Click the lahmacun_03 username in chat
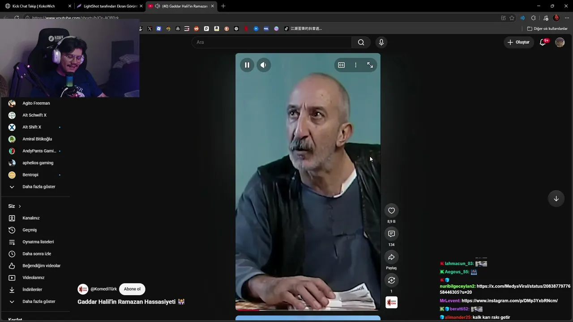Image resolution: width=573 pixels, height=322 pixels. [459, 263]
